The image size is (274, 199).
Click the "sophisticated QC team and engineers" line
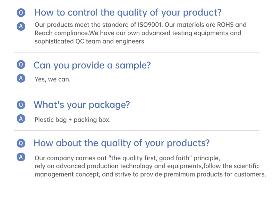pos(90,41)
